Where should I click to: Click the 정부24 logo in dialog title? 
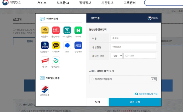153,18
